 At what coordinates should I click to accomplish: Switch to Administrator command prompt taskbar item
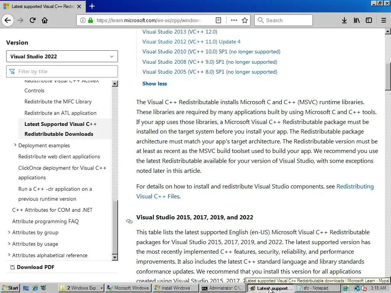[223, 288]
